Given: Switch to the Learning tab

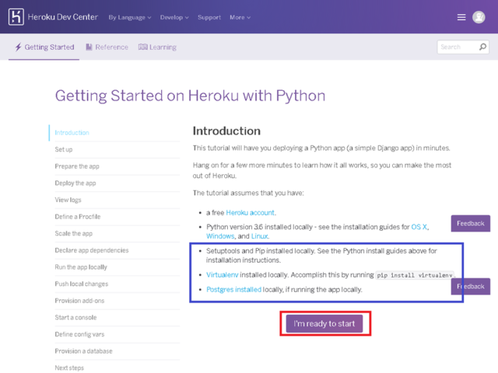Looking at the screenshot, I should (x=157, y=47).
